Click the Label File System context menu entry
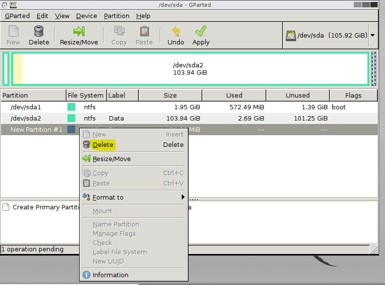Screen dimensions: 385x285 (133, 252)
